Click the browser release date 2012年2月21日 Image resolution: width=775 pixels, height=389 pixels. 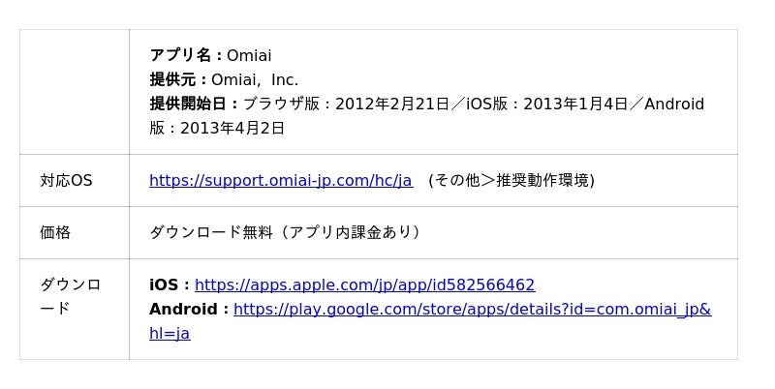click(x=392, y=105)
